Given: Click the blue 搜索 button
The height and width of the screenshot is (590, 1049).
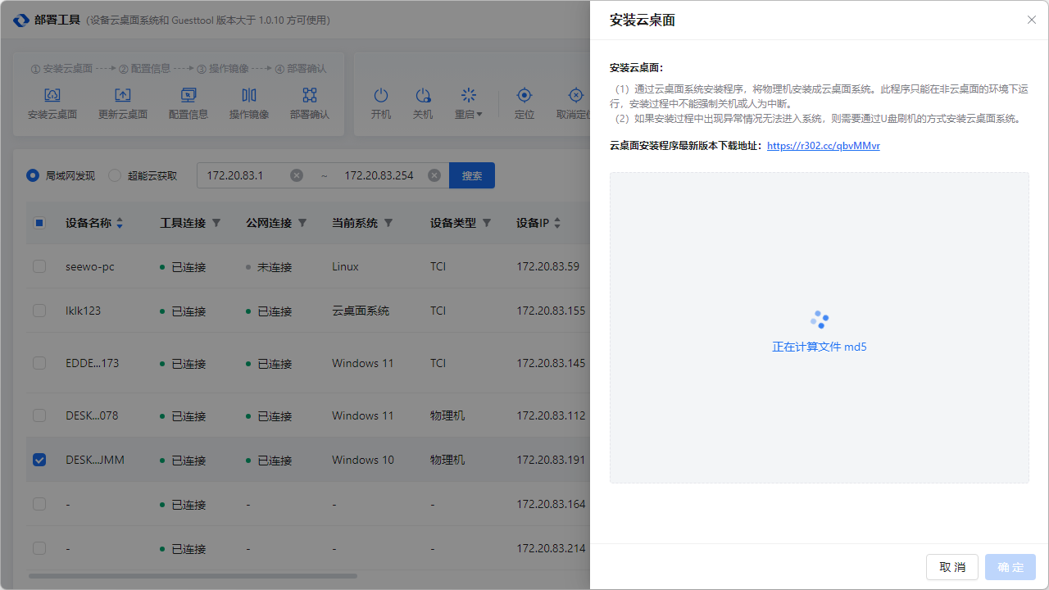Looking at the screenshot, I should click(472, 175).
